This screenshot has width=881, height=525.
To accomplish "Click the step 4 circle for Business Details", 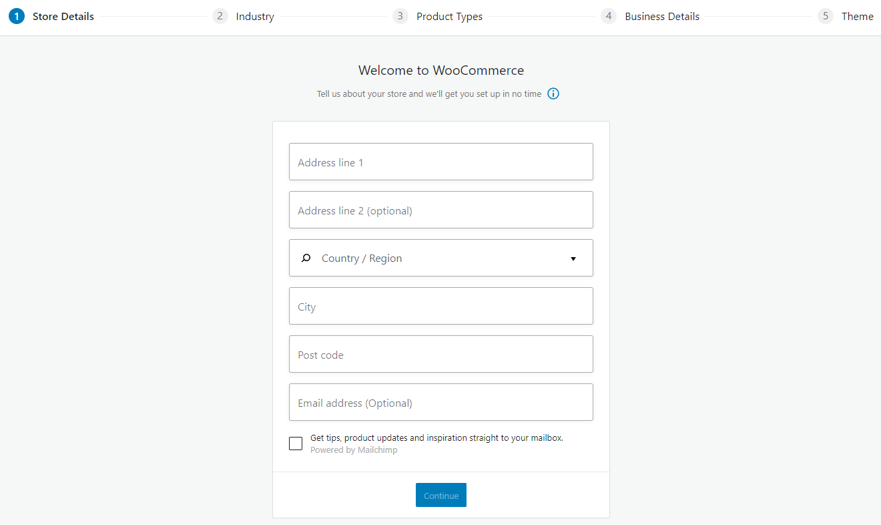I will 609,15.
